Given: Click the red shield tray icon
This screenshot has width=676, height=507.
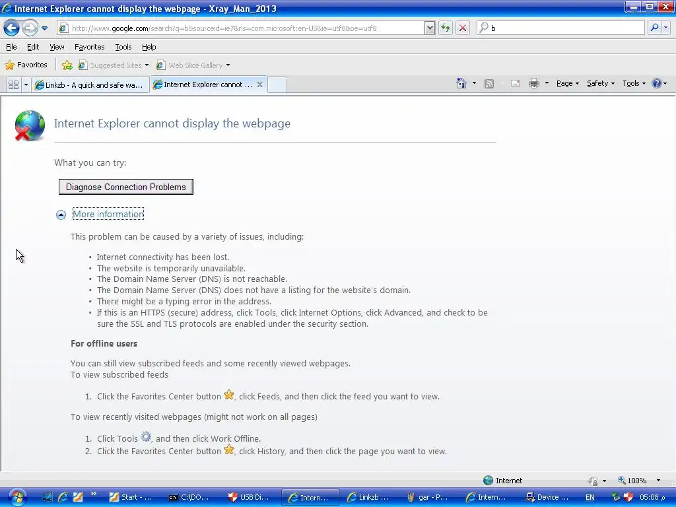Looking at the screenshot, I should [x=628, y=497].
